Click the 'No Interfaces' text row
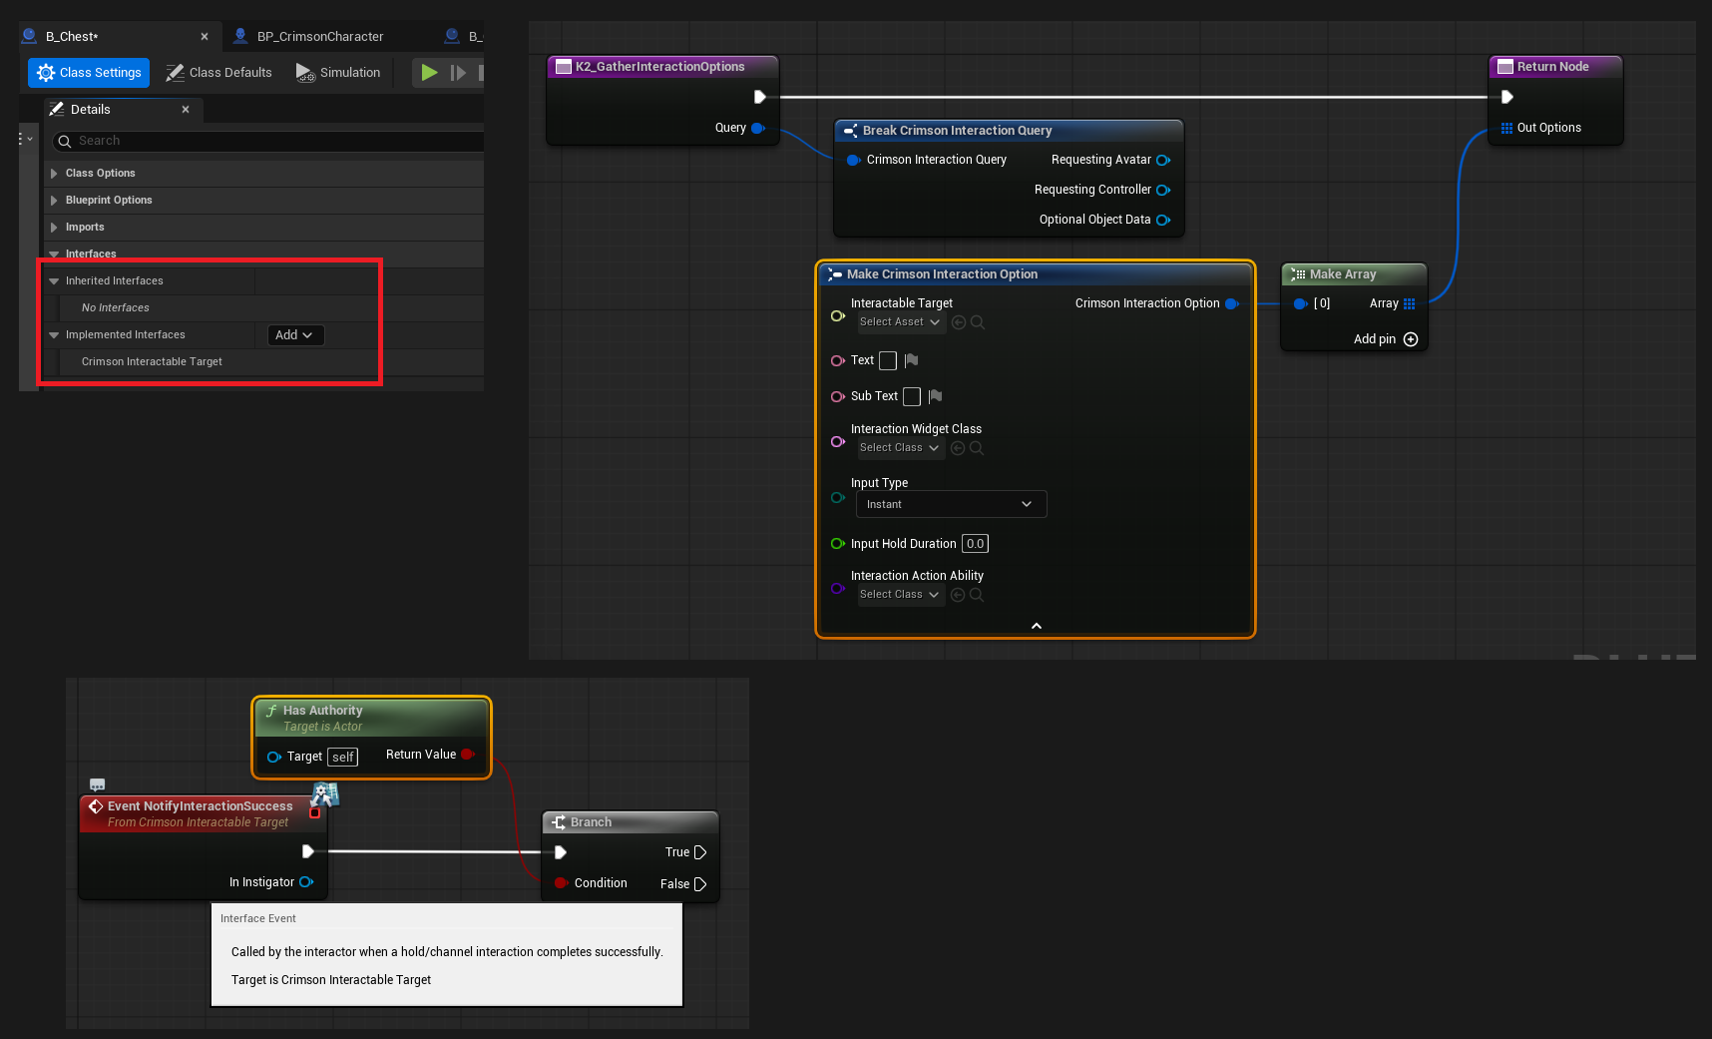 coord(116,308)
